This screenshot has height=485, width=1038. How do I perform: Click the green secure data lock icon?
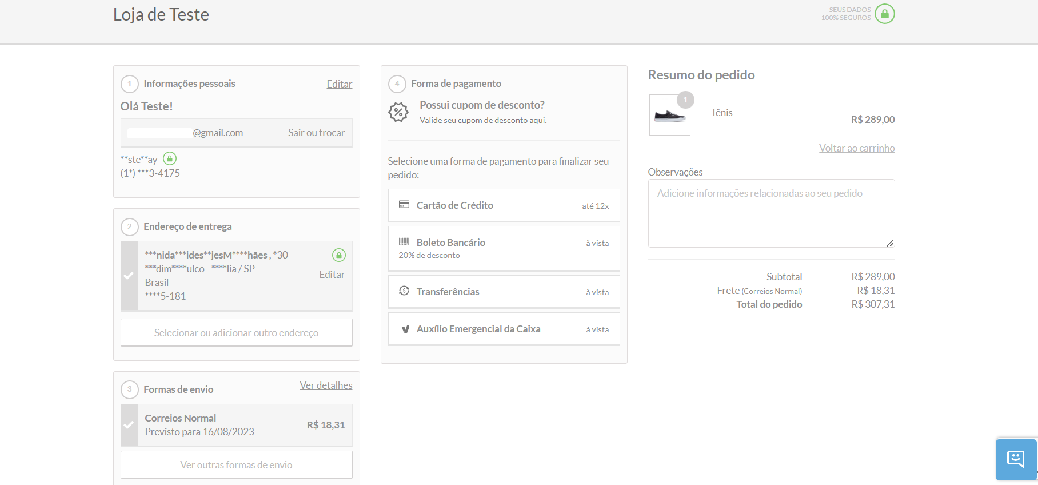pyautogui.click(x=884, y=14)
